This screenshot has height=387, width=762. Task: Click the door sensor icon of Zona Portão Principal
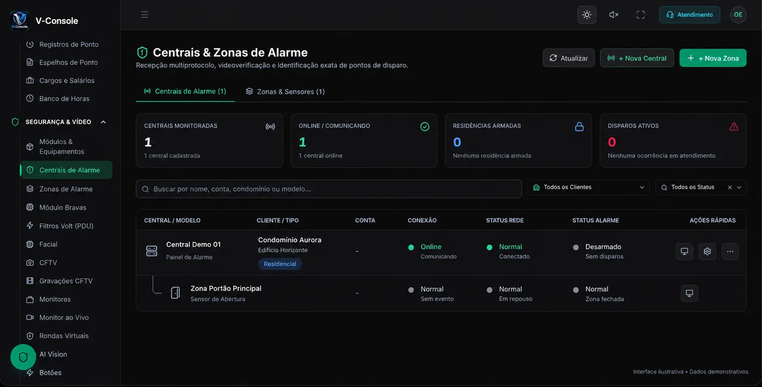coord(175,293)
